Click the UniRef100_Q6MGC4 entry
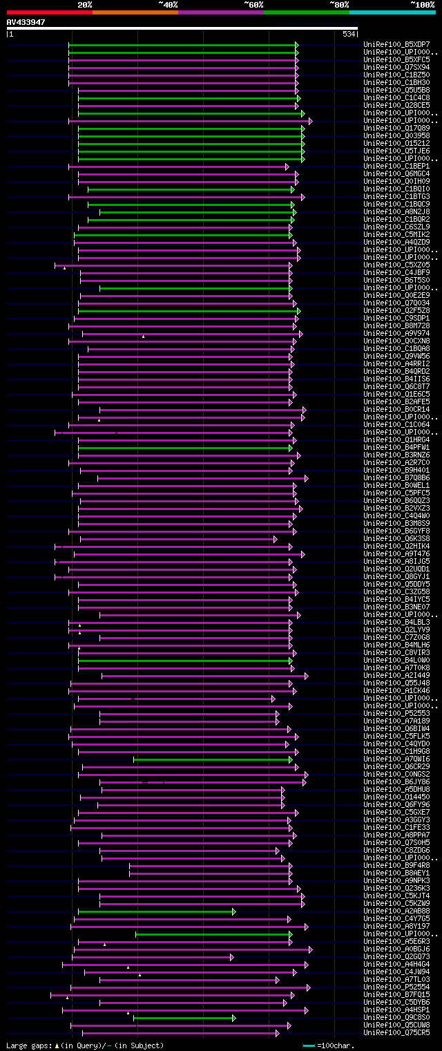The height and width of the screenshot is (1051, 442). 396,174
